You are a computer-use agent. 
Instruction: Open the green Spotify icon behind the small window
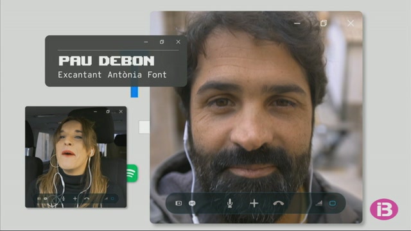(132, 173)
